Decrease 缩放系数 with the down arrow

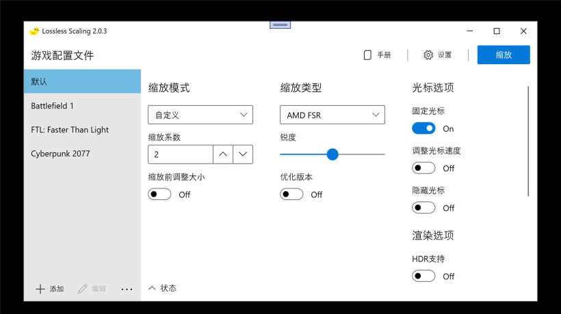click(243, 154)
